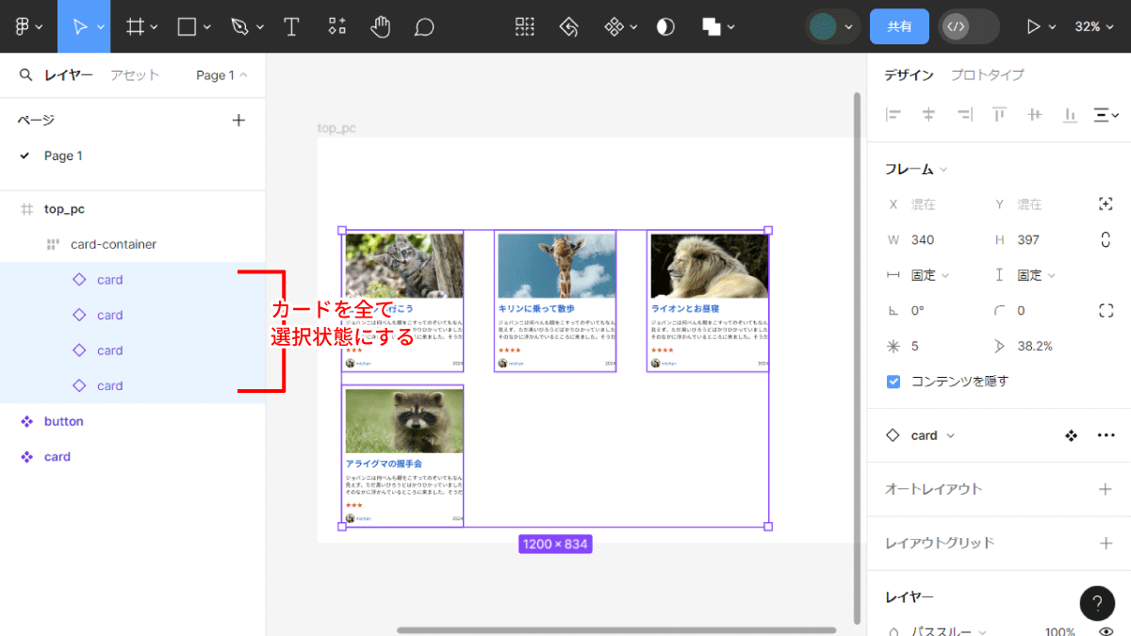Toggle Dev Mode switch
Image resolution: width=1131 pixels, height=636 pixels.
(969, 26)
